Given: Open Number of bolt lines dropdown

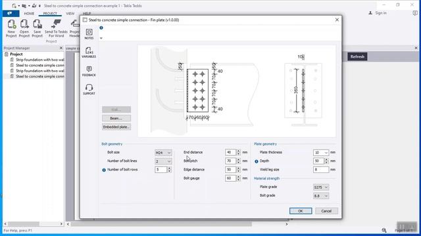Looking at the screenshot, I should point(163,161).
